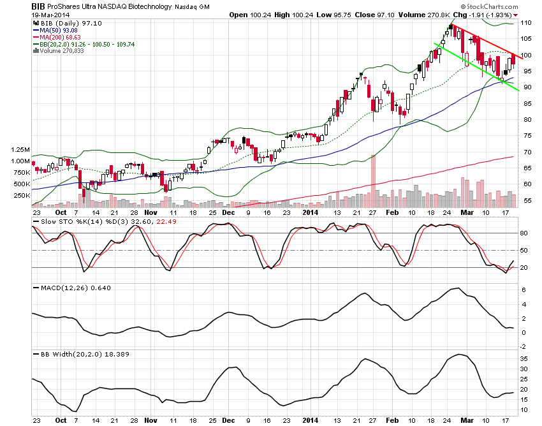Click the 500K volume axis label
This screenshot has width=542, height=426.
pos(22,184)
